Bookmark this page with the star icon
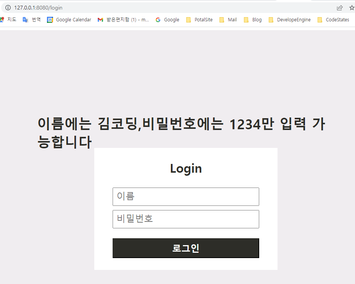 coord(352,8)
